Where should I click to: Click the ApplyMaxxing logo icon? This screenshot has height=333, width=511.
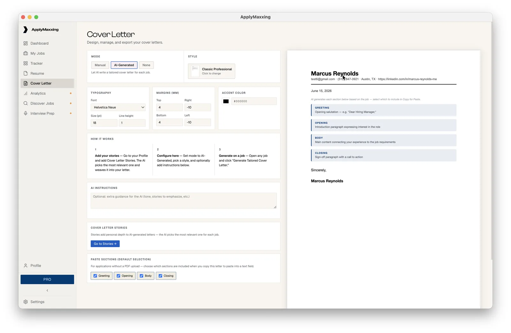click(x=26, y=30)
